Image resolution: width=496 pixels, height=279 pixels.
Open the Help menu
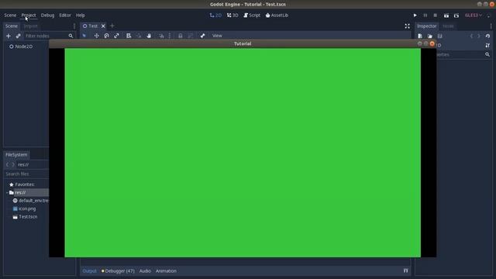pyautogui.click(x=80, y=15)
